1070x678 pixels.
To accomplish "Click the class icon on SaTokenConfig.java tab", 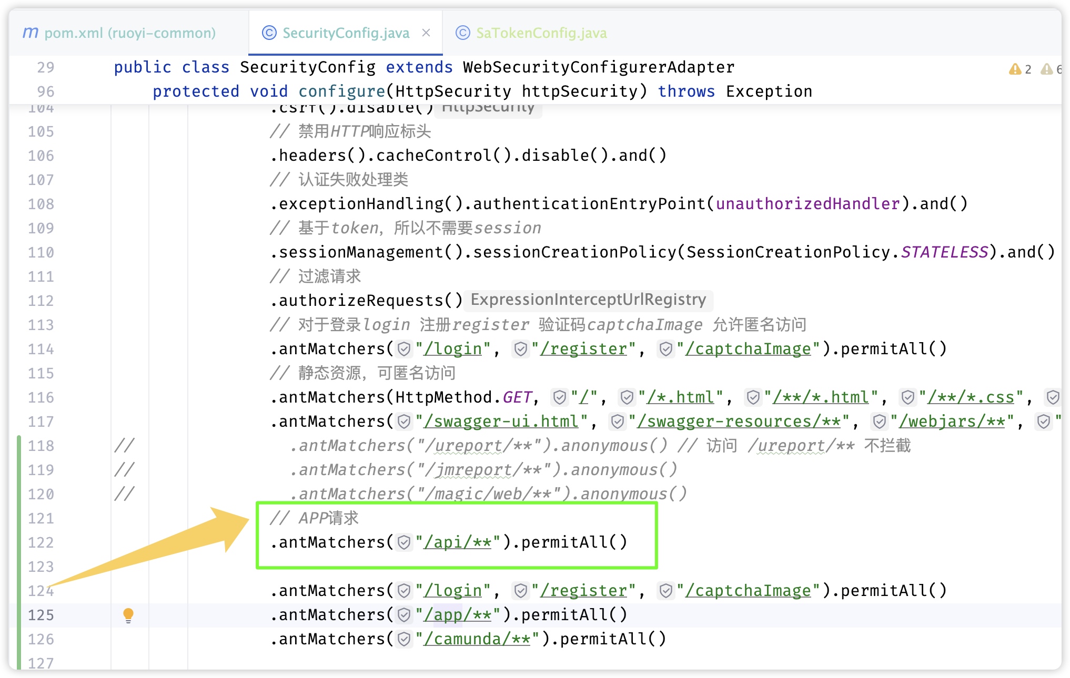I will point(463,33).
